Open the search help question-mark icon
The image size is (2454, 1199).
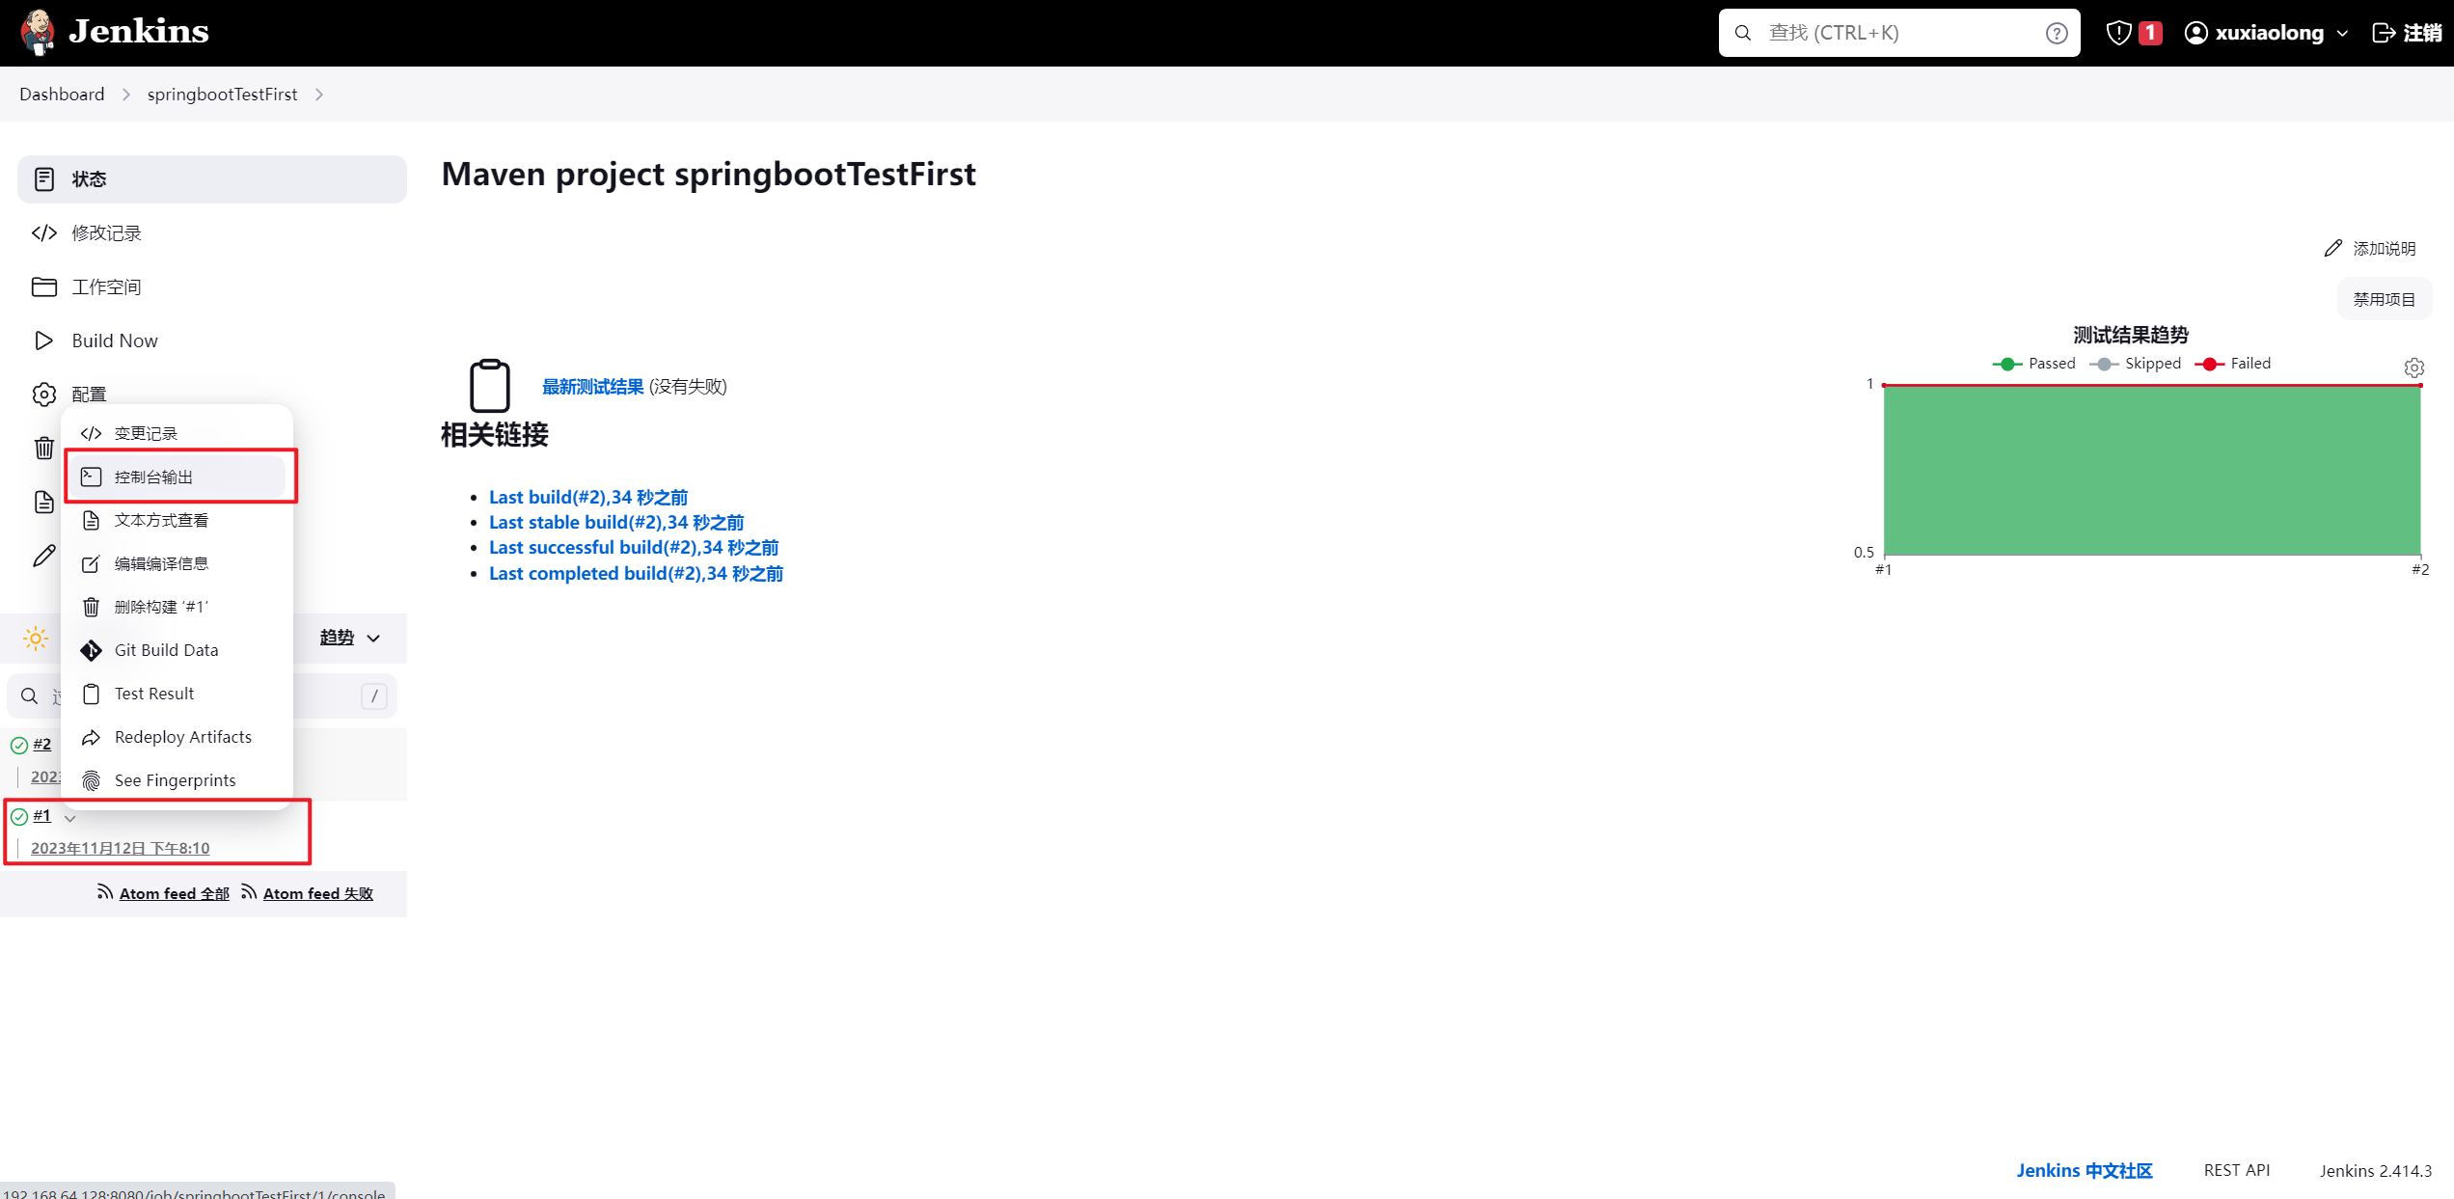(x=2056, y=33)
